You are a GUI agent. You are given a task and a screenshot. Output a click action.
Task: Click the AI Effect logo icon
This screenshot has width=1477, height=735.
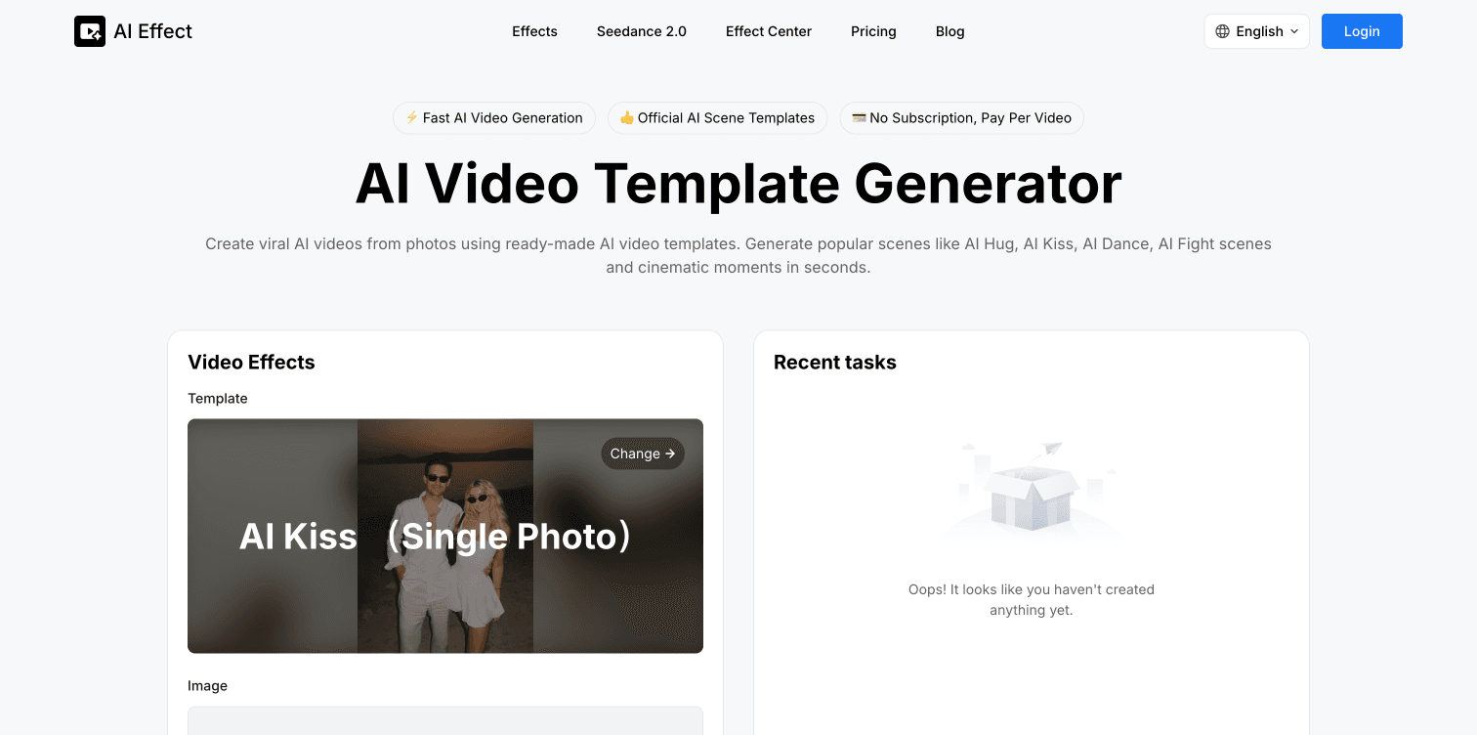[x=90, y=31]
